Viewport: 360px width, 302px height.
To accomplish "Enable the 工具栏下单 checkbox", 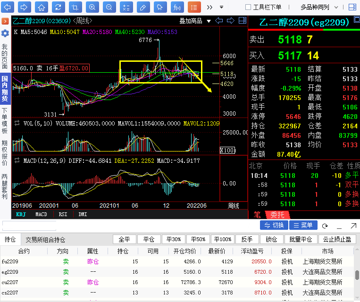I will 249,7.
